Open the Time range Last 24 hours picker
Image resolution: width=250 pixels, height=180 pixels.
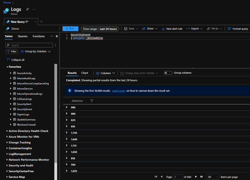[x=99, y=29]
